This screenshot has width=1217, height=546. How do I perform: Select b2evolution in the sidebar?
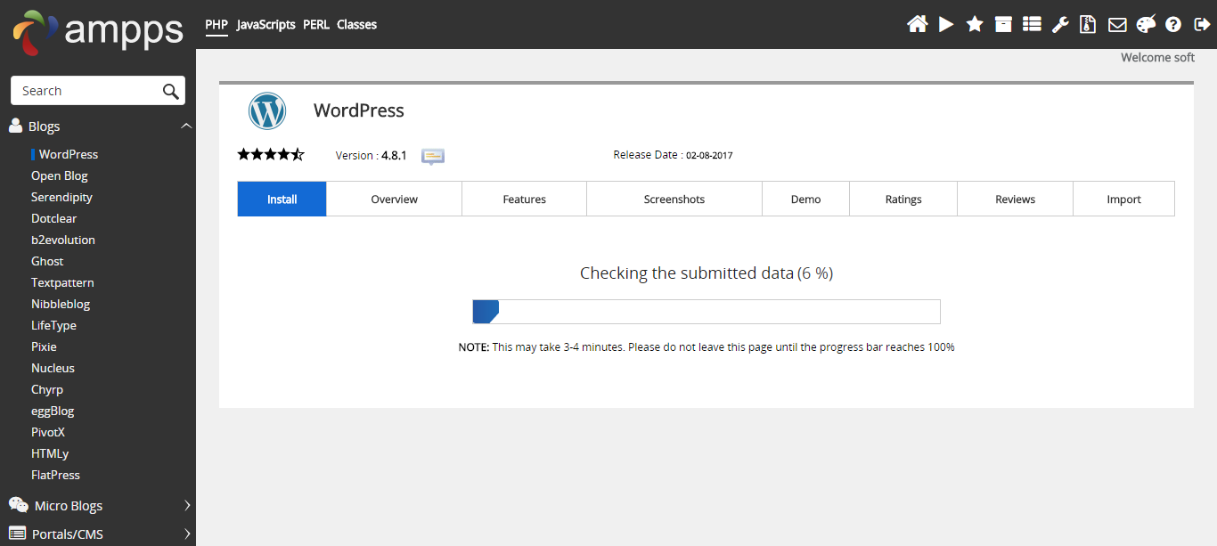pos(63,240)
